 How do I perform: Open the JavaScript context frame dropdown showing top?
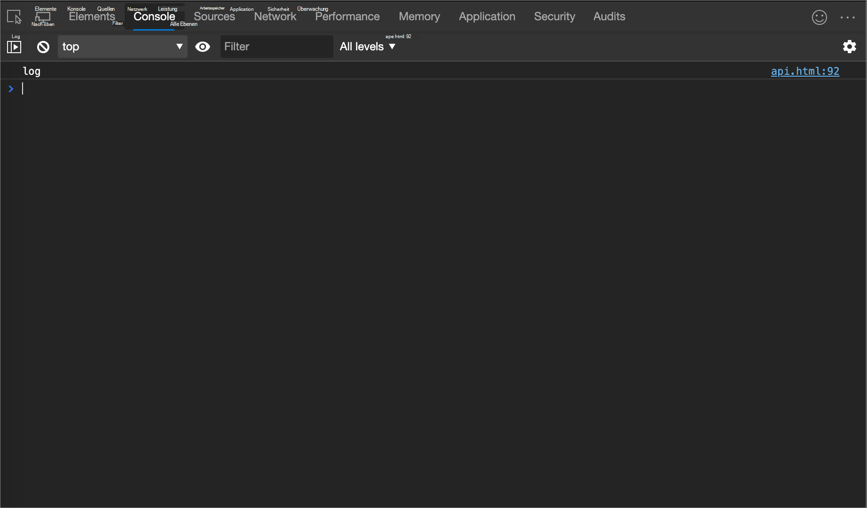pyautogui.click(x=122, y=47)
